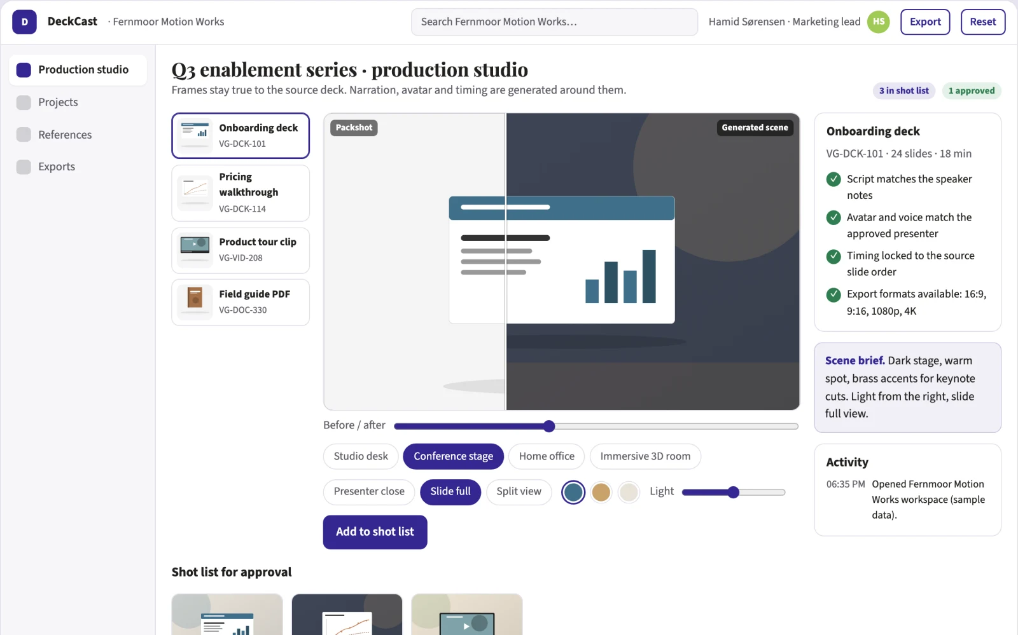The width and height of the screenshot is (1018, 635).
Task: Click the Field guide PDF thumbnail icon
Action: pyautogui.click(x=195, y=302)
